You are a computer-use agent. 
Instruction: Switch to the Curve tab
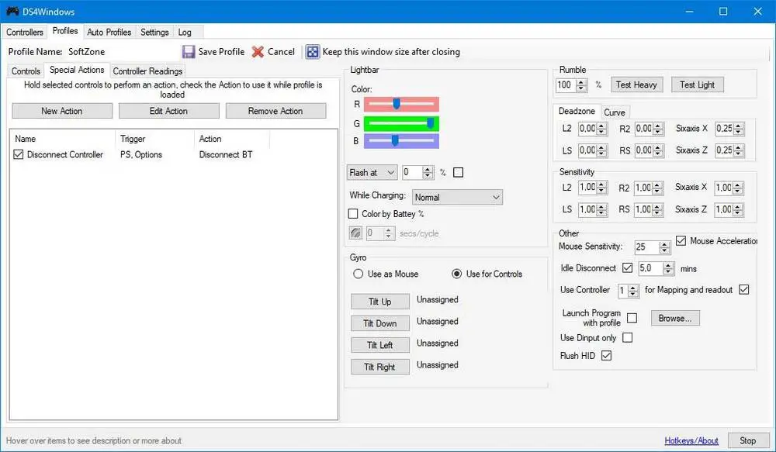(614, 112)
